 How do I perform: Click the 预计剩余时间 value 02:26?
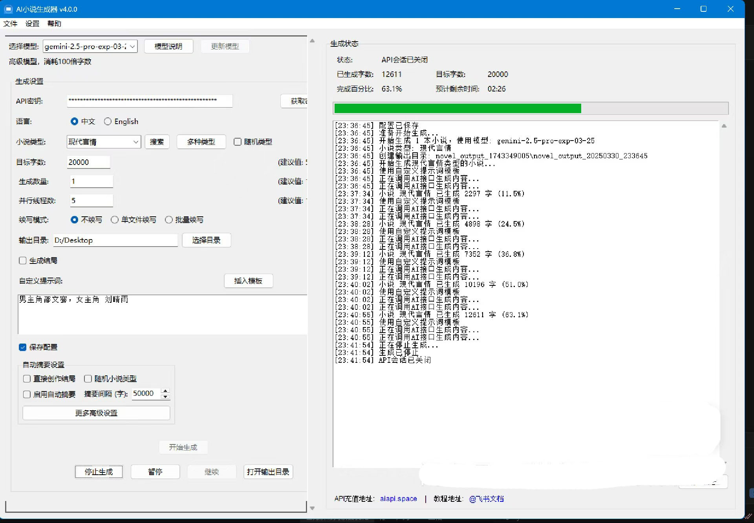[496, 89]
